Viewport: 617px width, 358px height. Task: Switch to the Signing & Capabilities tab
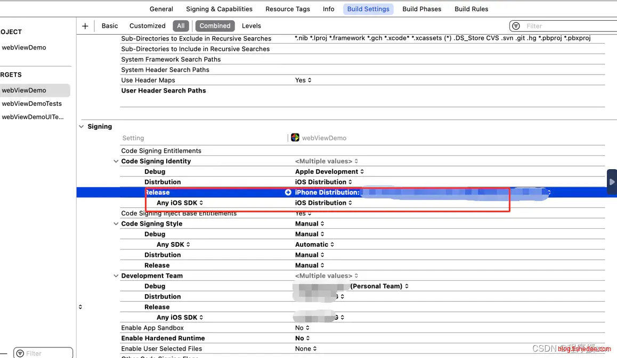click(219, 9)
